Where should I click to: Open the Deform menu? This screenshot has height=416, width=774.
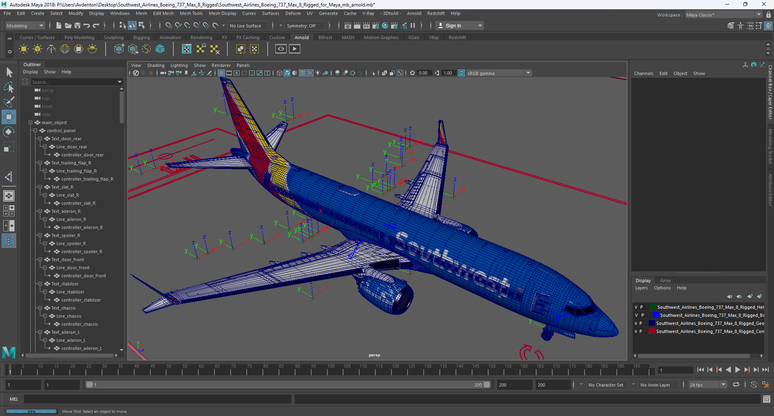coord(293,13)
